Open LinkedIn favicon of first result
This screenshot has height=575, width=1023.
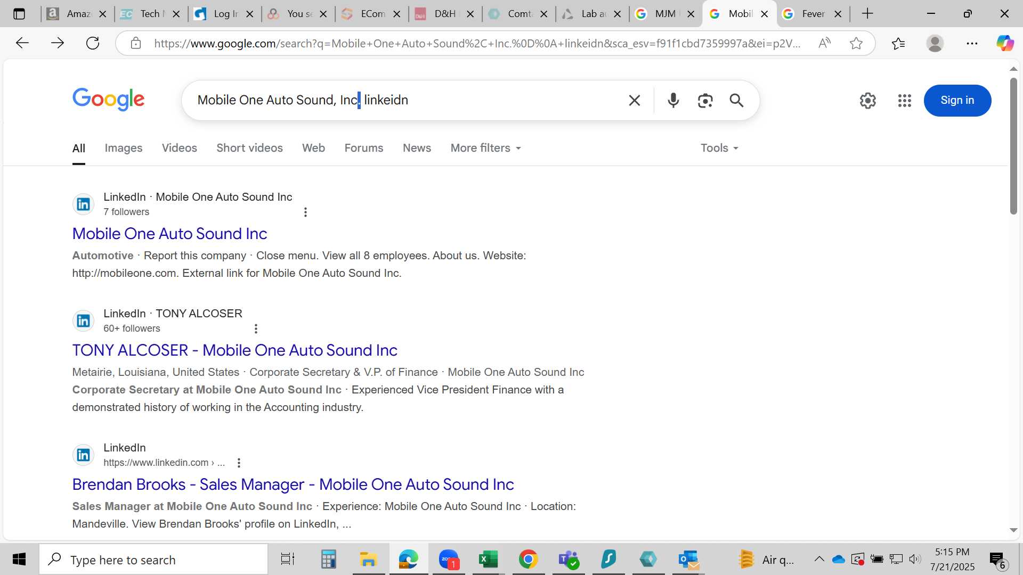[x=83, y=204]
